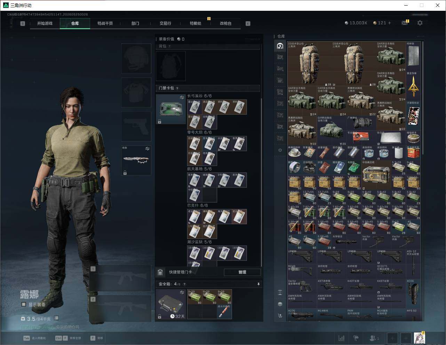Swap the safe box container
The height and width of the screenshot is (345, 446).
(x=182, y=293)
